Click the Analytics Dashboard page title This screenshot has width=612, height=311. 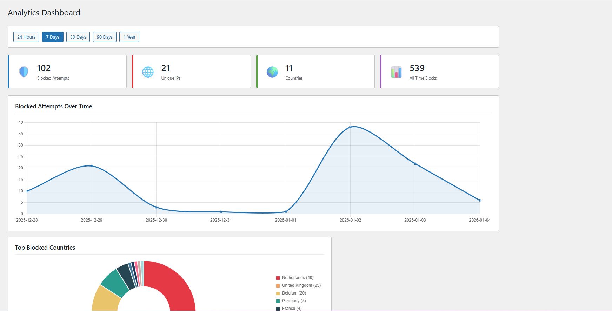44,13
